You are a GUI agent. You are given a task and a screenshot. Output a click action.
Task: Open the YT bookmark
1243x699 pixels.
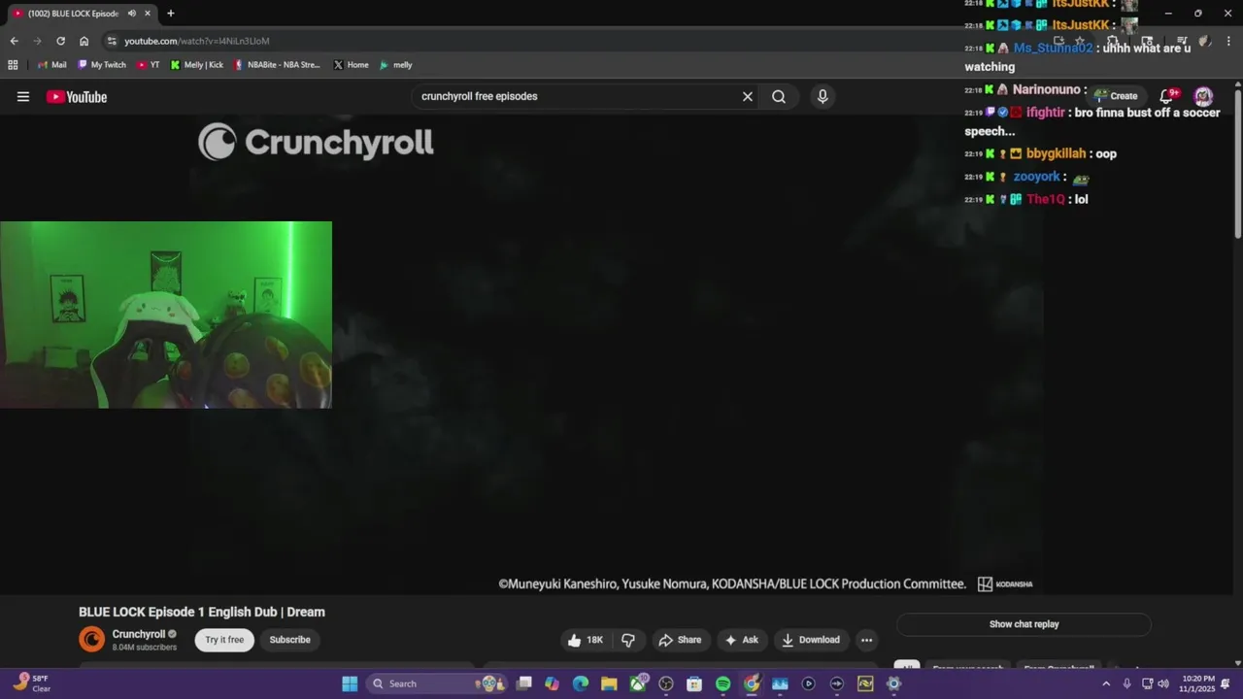point(148,65)
